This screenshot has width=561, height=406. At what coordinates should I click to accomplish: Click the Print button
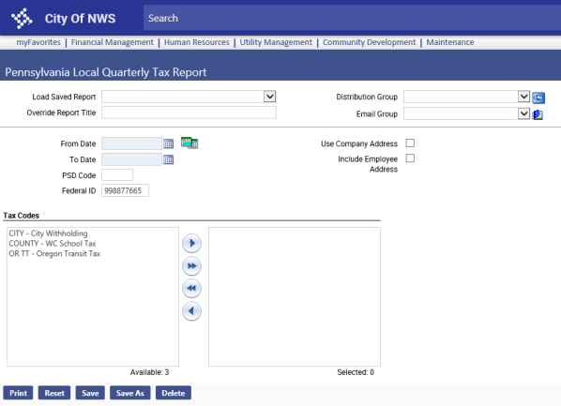18,393
